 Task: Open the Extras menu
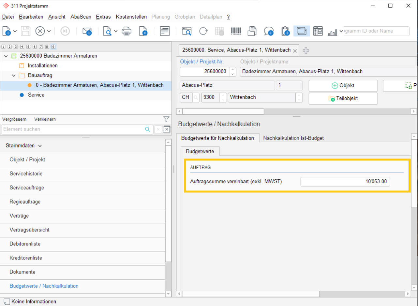pos(103,17)
